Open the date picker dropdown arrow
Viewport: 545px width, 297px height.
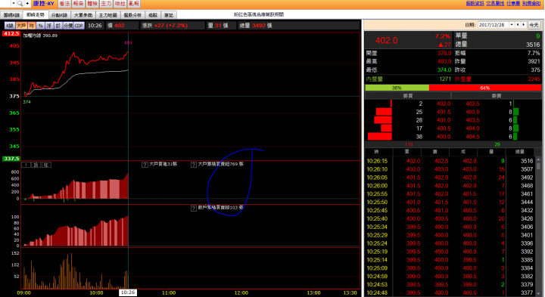tap(512, 25)
